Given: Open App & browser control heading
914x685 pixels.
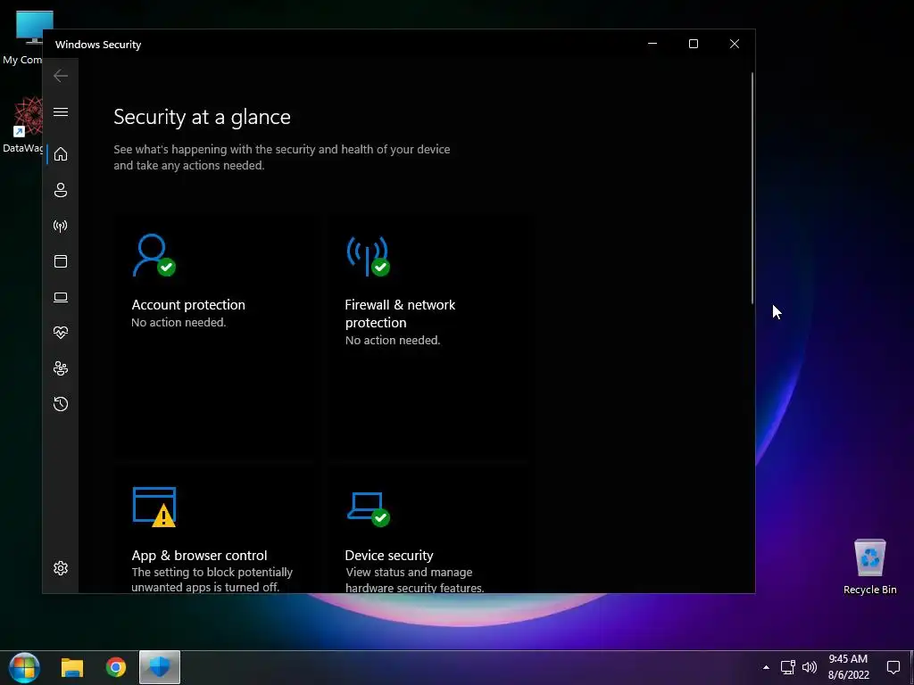Looking at the screenshot, I should click(x=199, y=555).
